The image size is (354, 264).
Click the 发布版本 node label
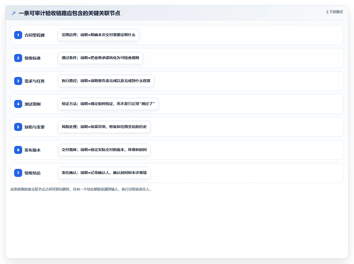(33, 150)
